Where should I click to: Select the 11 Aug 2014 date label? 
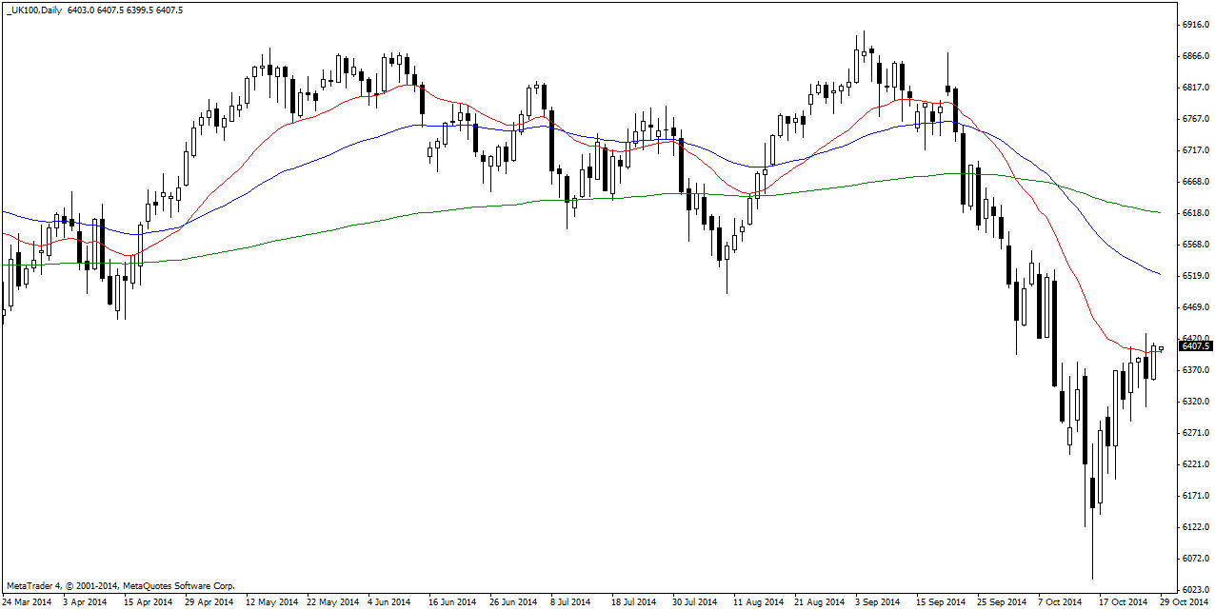point(759,601)
